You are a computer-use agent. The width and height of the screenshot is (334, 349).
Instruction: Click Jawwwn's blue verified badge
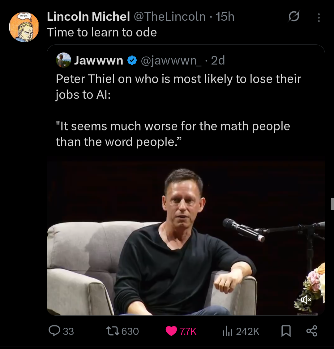(x=132, y=60)
